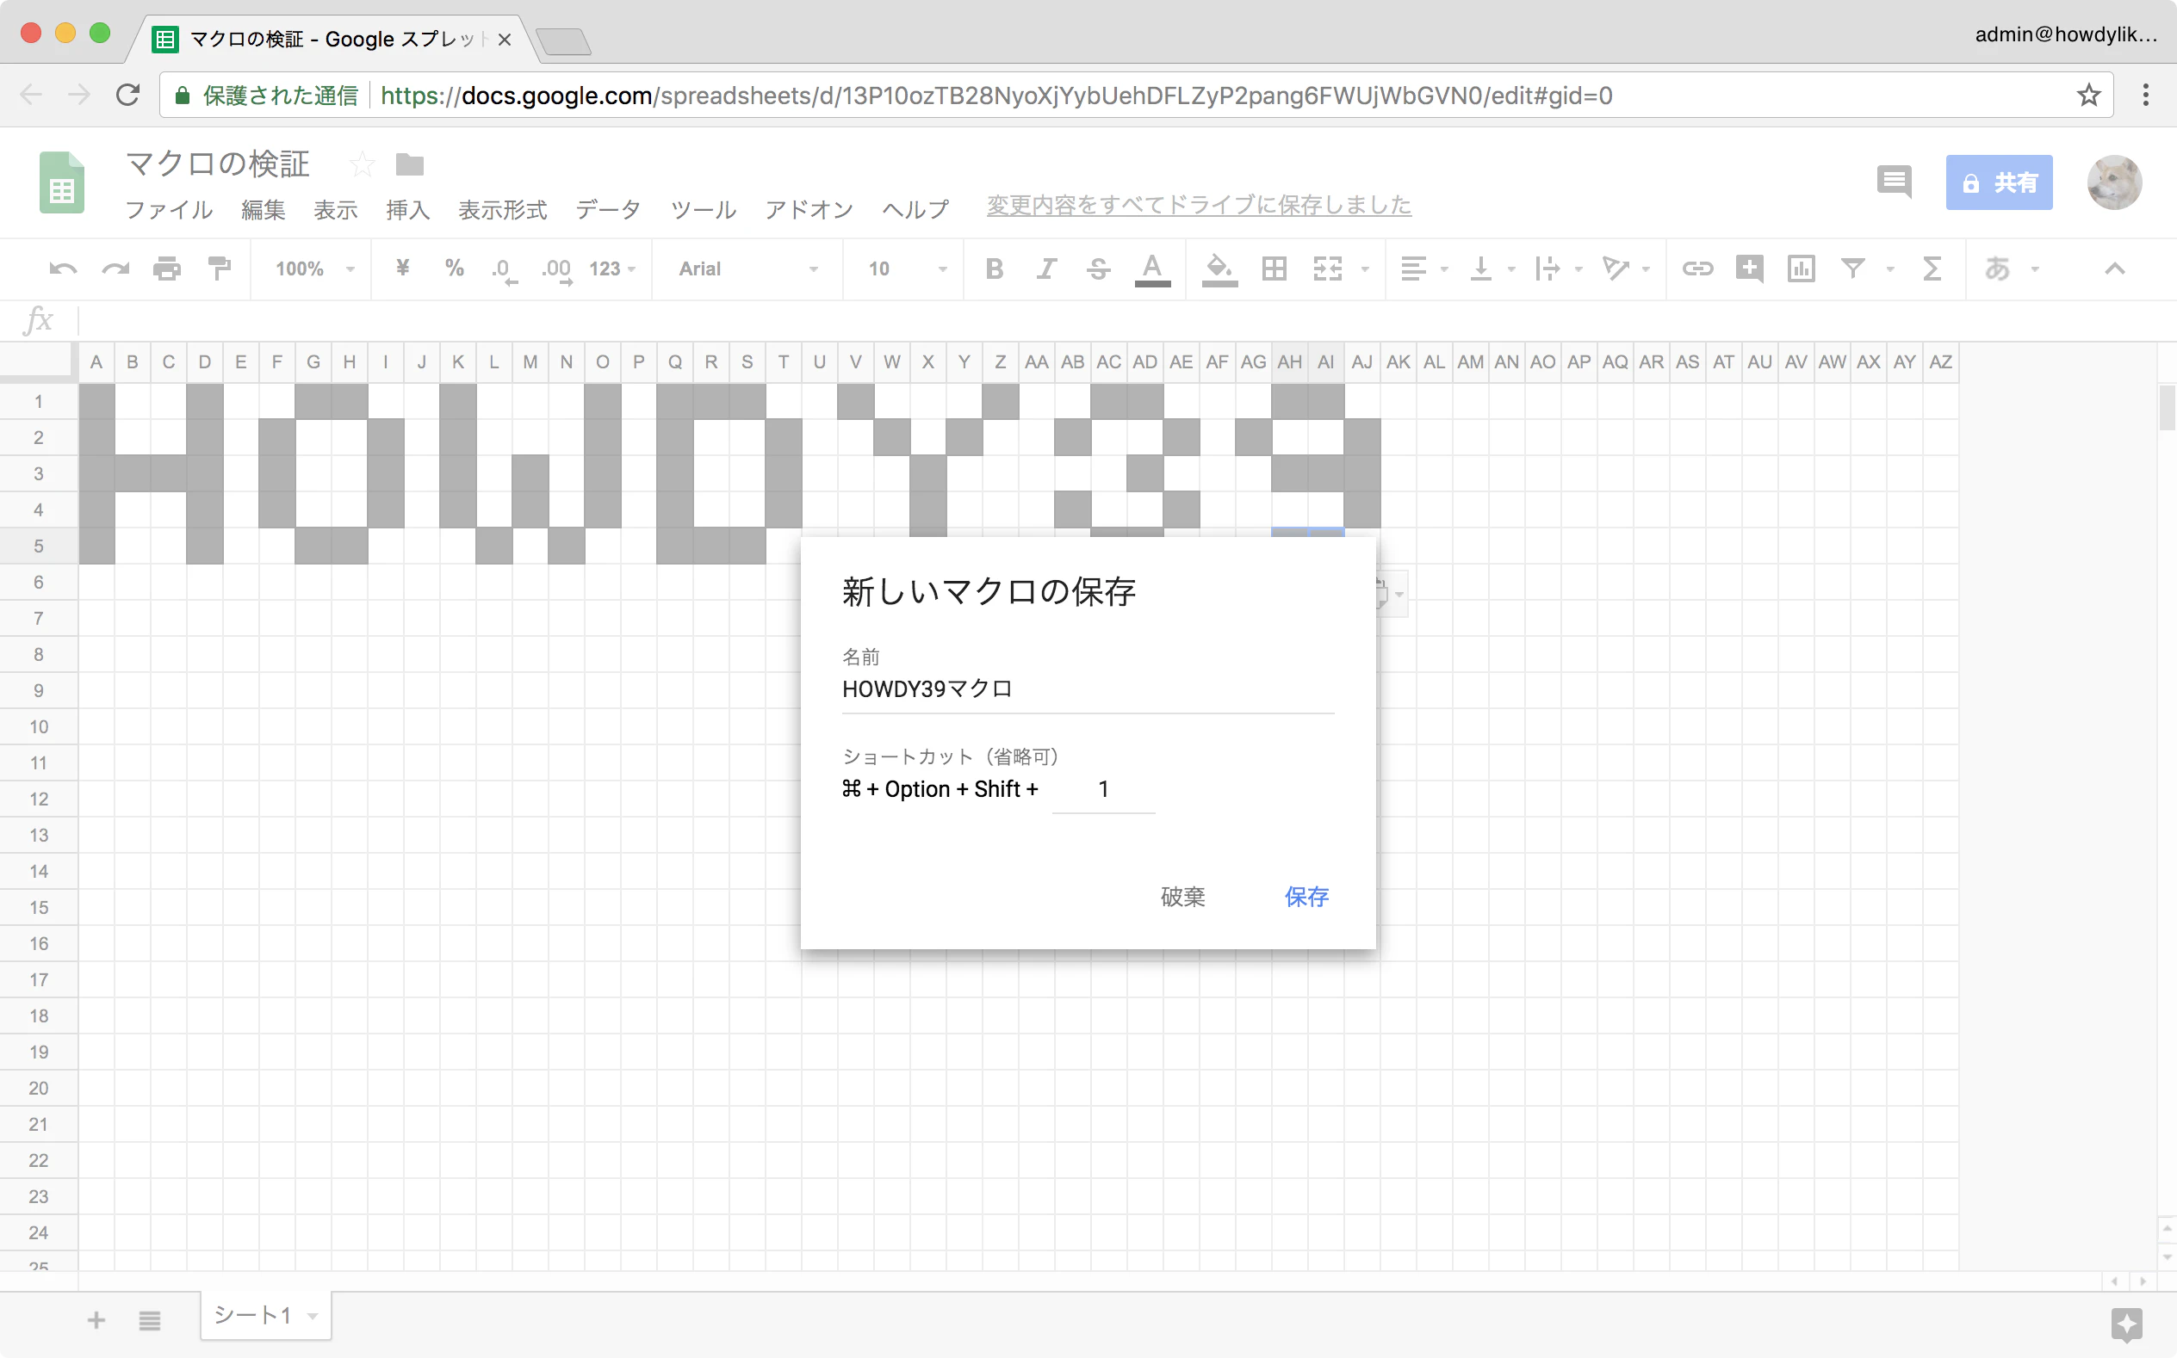Collapse the toolbar with chevron arrow
The width and height of the screenshot is (2177, 1358).
2115,269
